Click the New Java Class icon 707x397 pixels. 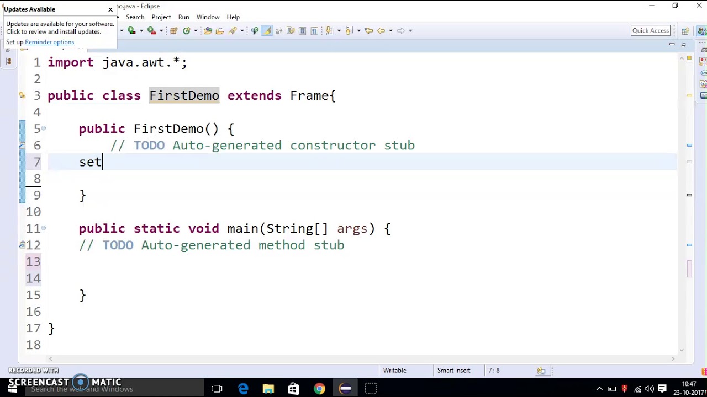pos(186,30)
